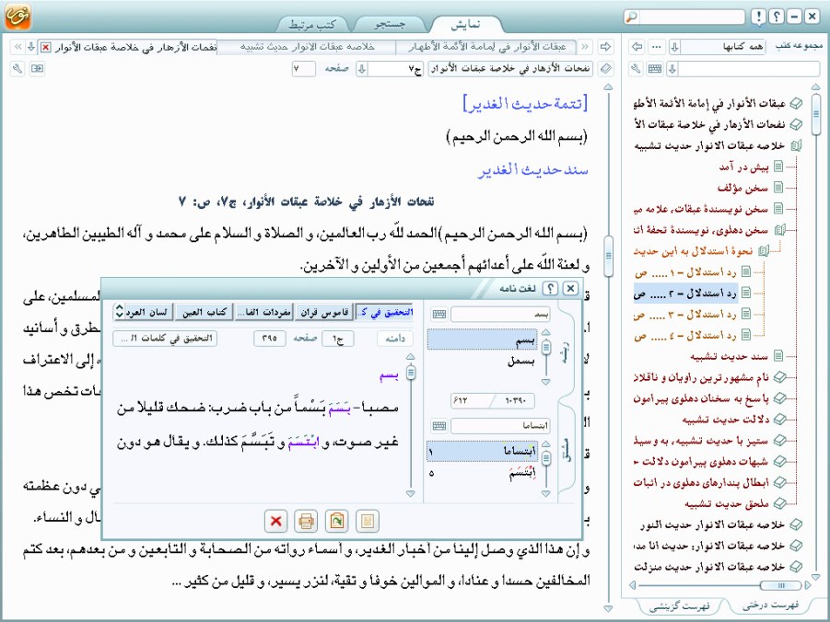This screenshot has width=830, height=622.
Task: Switch to the 'فهرست درختی' bottom tab
Action: point(771,605)
